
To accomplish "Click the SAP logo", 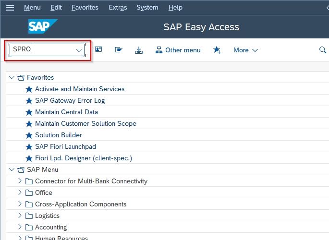I will (x=43, y=26).
